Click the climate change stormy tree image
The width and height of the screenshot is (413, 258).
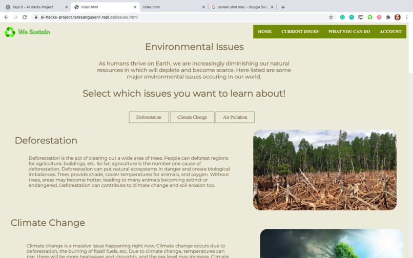tap(332, 244)
